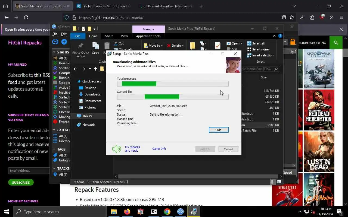Select the Manage contextual tab

(x=148, y=29)
